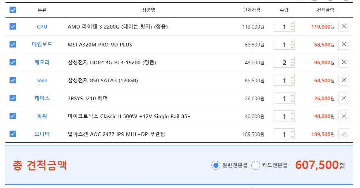Viewport: 360px width, 188px height.
Task: Decrease monitor quantity with the down arrow
Action: (x=292, y=136)
